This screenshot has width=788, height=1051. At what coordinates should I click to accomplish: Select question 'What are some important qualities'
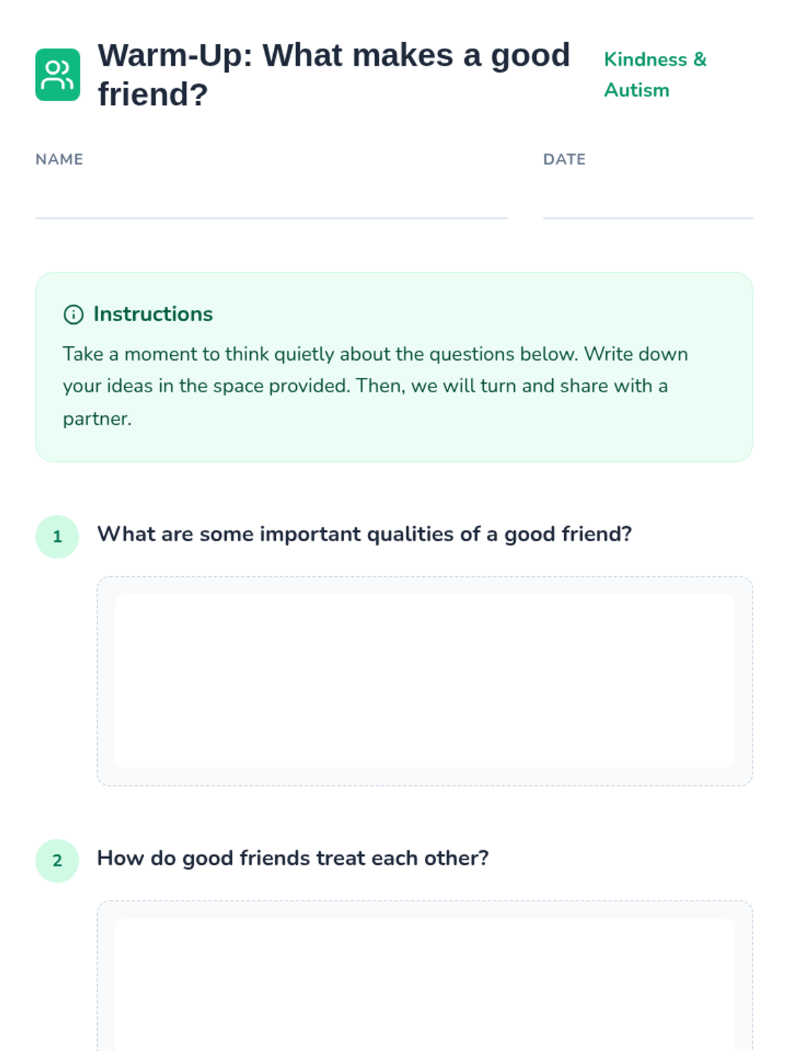(364, 535)
